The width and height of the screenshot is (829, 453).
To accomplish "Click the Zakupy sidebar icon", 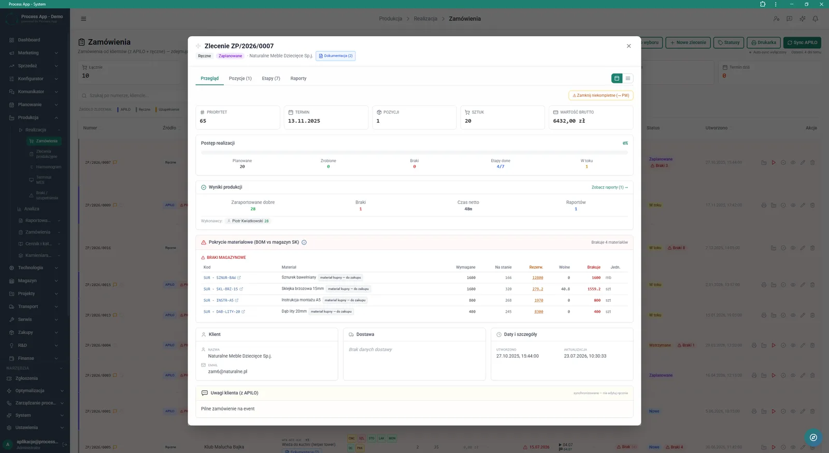I will pos(11,332).
